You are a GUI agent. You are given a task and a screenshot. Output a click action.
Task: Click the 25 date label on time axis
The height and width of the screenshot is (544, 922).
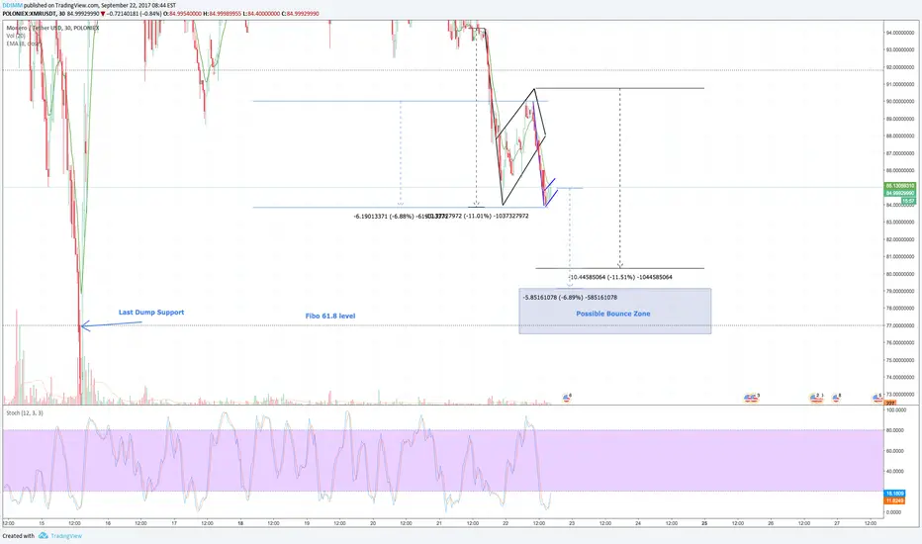(704, 523)
